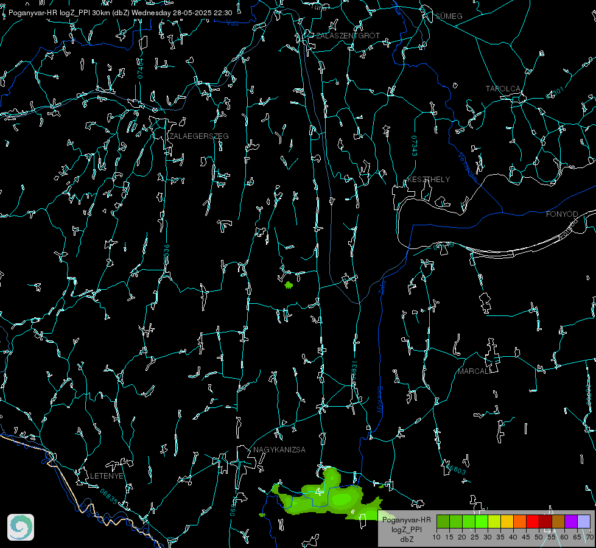Select the lavender 65-70 dBZ legend swatch

click(x=583, y=521)
